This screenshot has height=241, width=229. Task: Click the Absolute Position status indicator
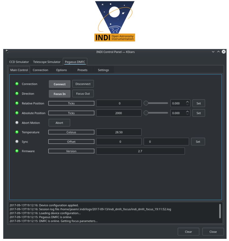[x=17, y=113]
